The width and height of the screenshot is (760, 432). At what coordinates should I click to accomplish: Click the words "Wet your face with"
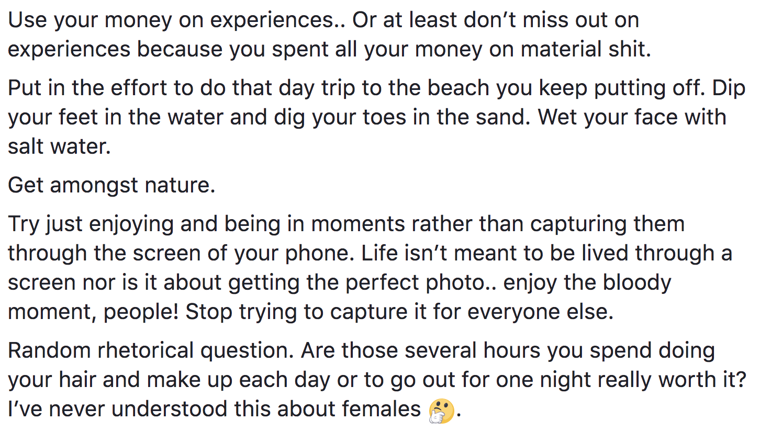(x=633, y=117)
